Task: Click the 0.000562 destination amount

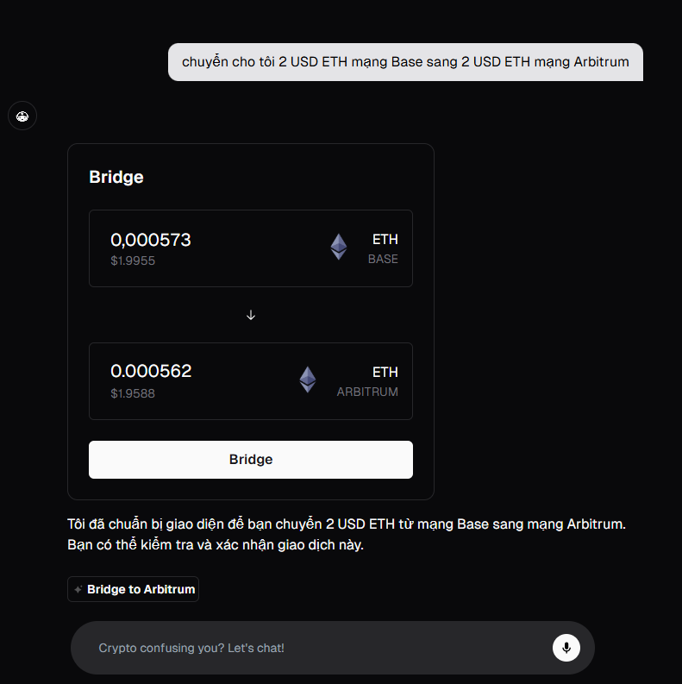Action: (151, 371)
